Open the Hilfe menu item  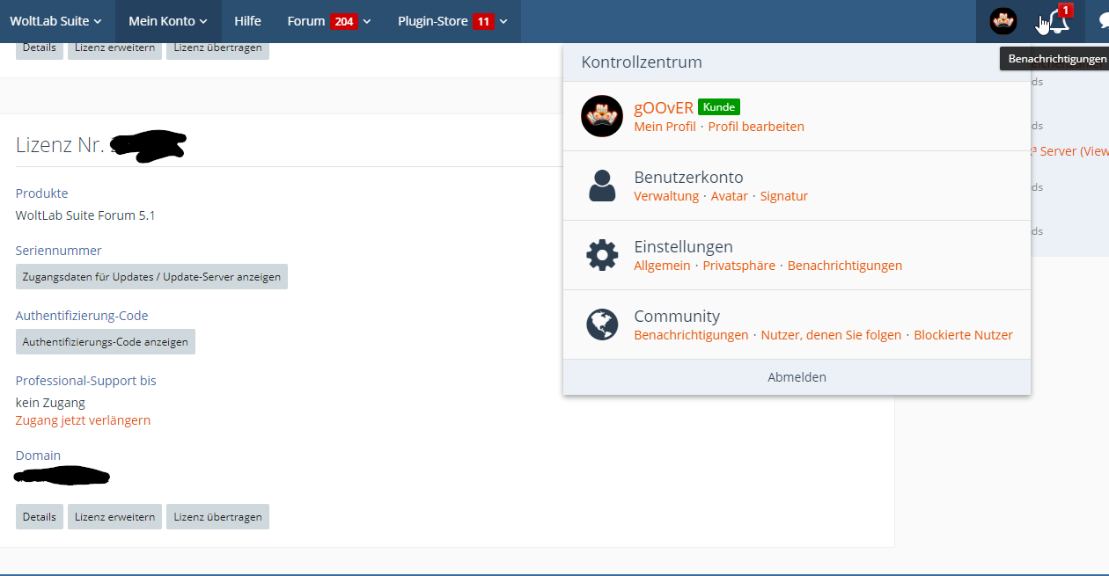point(247,21)
